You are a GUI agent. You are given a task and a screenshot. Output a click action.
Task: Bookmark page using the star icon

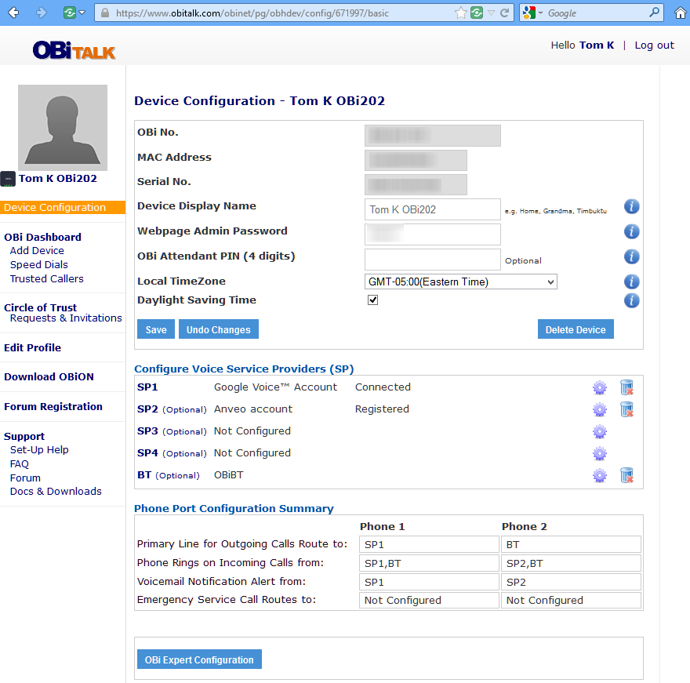point(462,13)
